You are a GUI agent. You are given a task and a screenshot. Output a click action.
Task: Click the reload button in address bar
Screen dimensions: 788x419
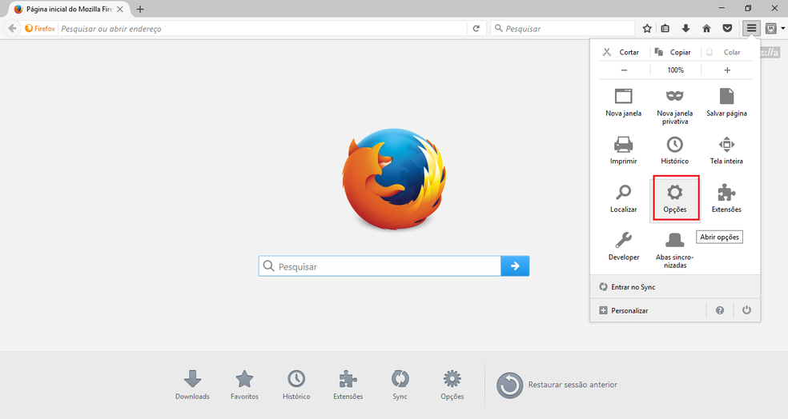click(x=476, y=29)
